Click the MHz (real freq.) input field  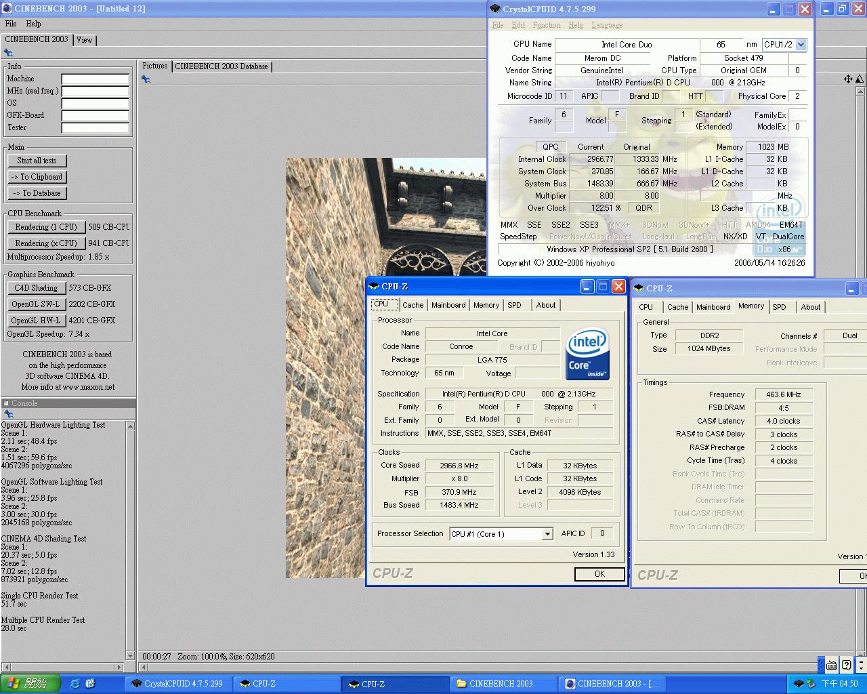click(96, 91)
